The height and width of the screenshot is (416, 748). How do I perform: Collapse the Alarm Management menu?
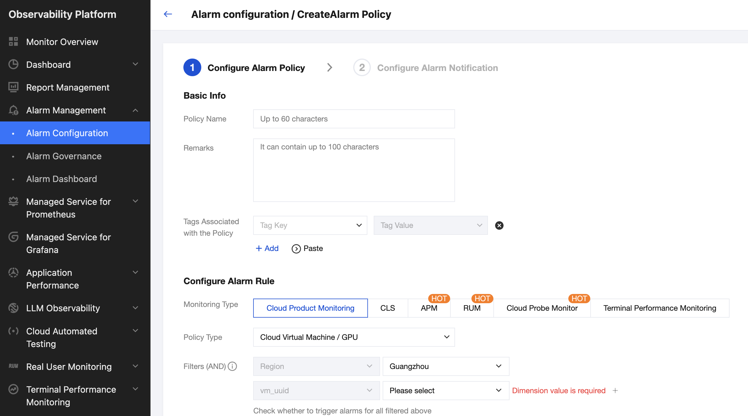click(x=135, y=110)
